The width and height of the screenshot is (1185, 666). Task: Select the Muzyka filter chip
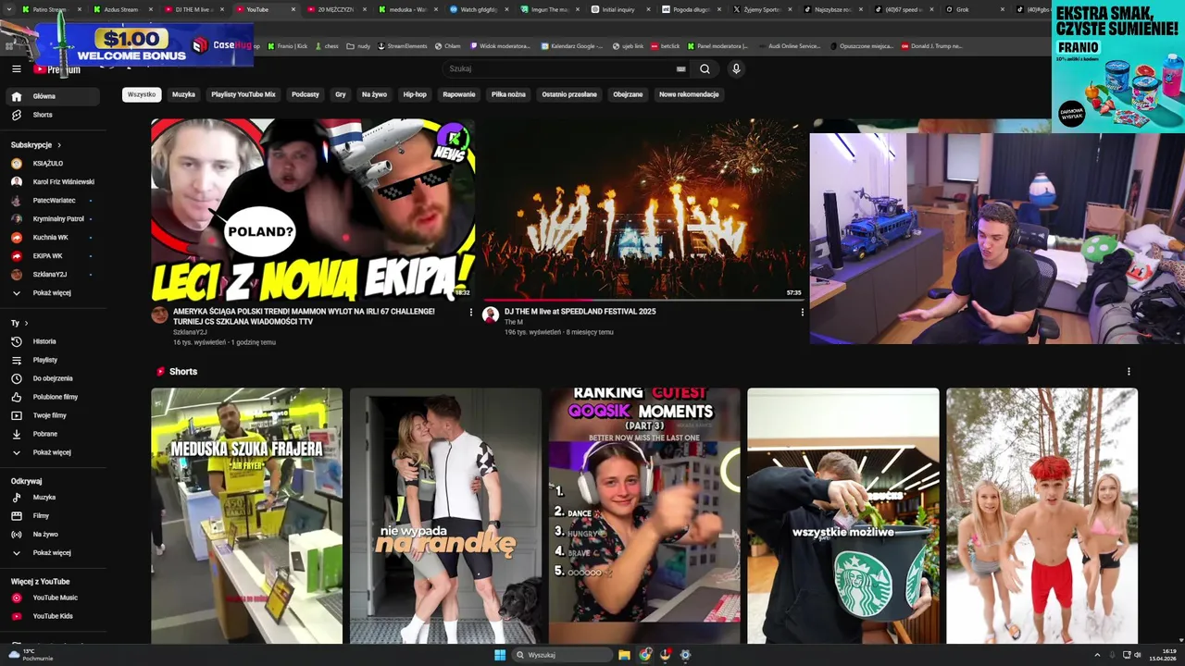tap(183, 94)
